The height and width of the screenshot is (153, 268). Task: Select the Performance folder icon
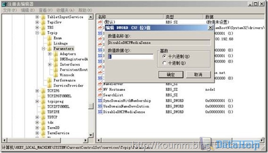tap(50, 80)
